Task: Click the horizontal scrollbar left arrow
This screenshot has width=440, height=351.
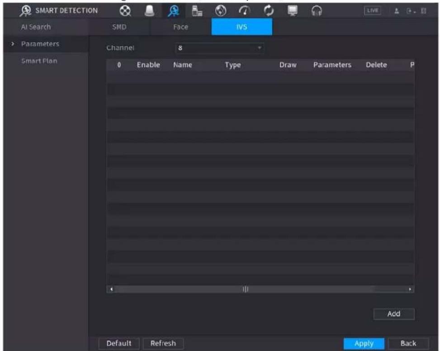Action: [x=111, y=289]
